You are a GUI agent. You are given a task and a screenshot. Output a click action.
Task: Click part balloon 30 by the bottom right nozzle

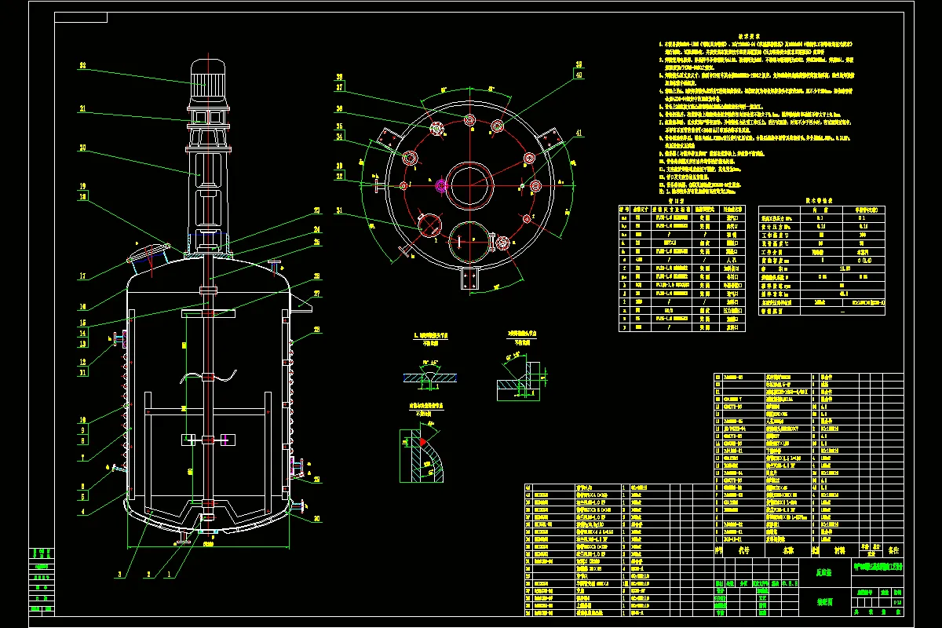317,519
